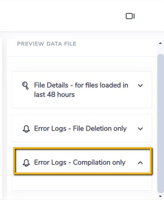
Task: Click the 'last 48 hours' text line
Action: coord(54,95)
